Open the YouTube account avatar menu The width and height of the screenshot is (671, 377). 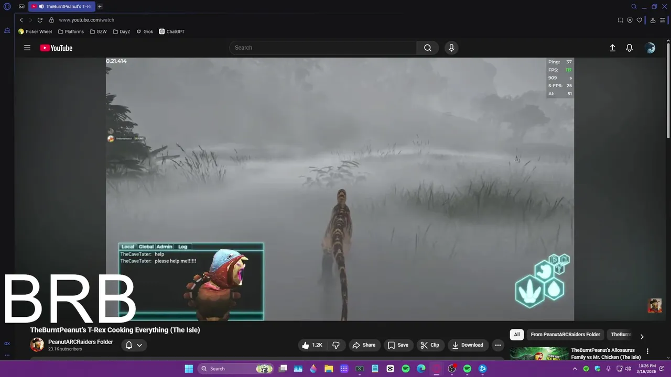651,48
